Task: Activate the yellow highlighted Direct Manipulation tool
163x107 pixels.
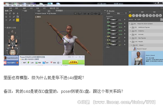Action: click(x=17, y=20)
